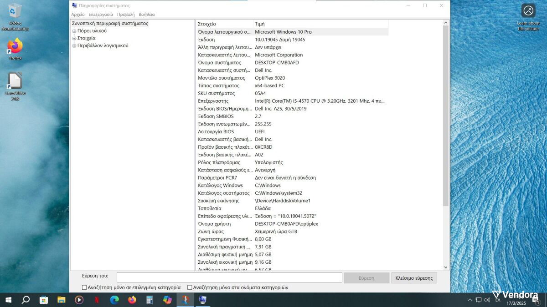The width and height of the screenshot is (547, 307).
Task: Open the 'Βοήθεια' menu
Action: point(147,15)
